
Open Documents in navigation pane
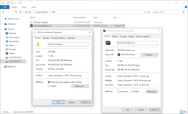(14, 37)
